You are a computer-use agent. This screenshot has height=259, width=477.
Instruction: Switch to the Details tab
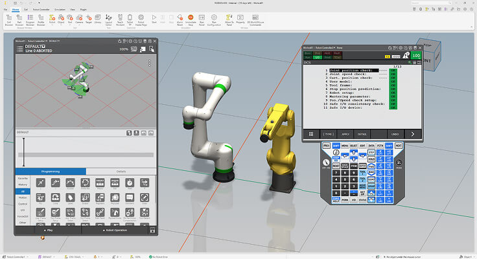pyautogui.click(x=121, y=171)
